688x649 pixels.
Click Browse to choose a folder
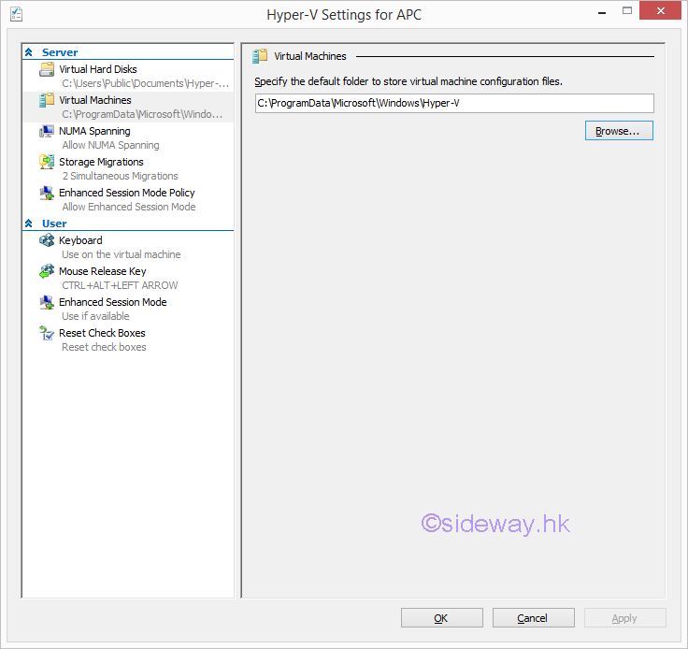[618, 131]
